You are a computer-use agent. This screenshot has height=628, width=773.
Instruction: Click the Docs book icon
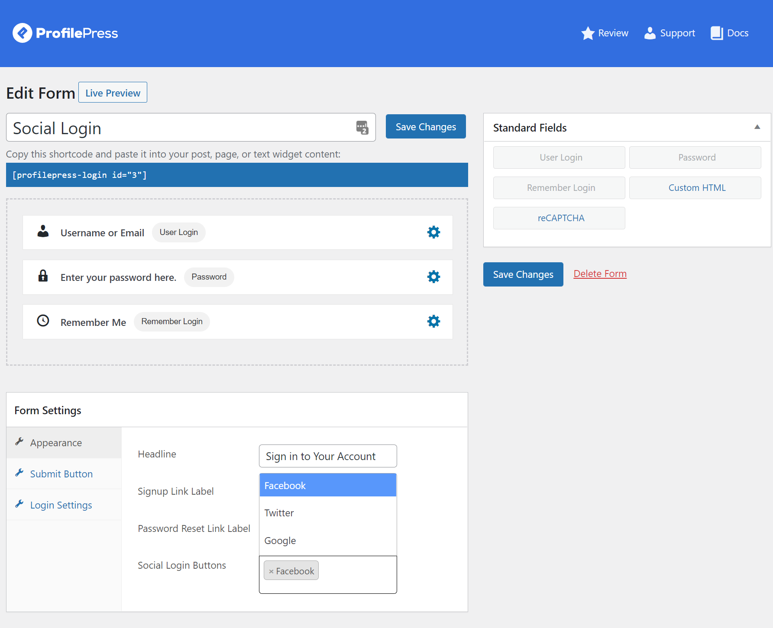pos(717,33)
